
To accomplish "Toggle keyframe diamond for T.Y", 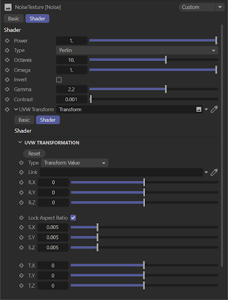I will coord(22,275).
